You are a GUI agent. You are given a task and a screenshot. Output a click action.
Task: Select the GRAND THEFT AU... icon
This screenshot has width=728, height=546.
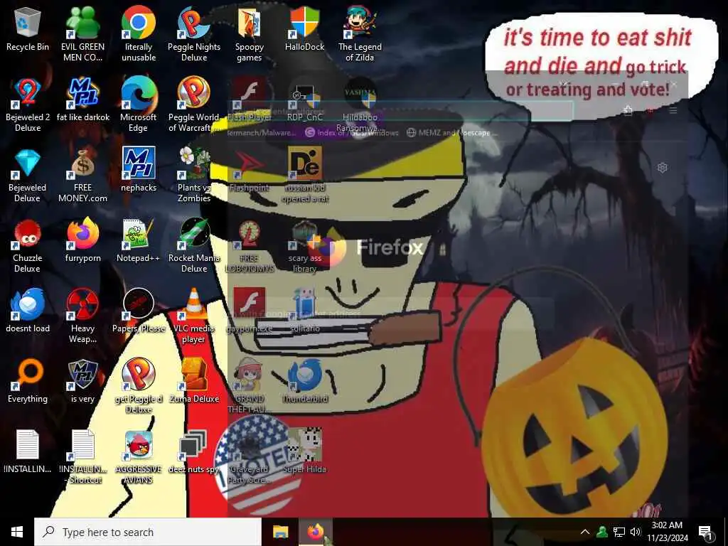(x=250, y=386)
